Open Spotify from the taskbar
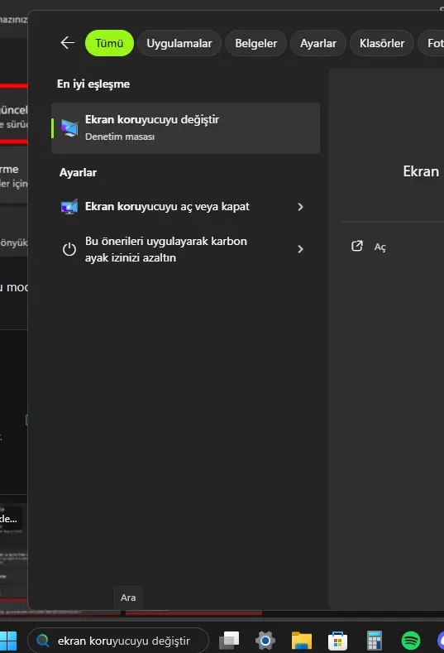The image size is (444, 653). click(x=411, y=640)
